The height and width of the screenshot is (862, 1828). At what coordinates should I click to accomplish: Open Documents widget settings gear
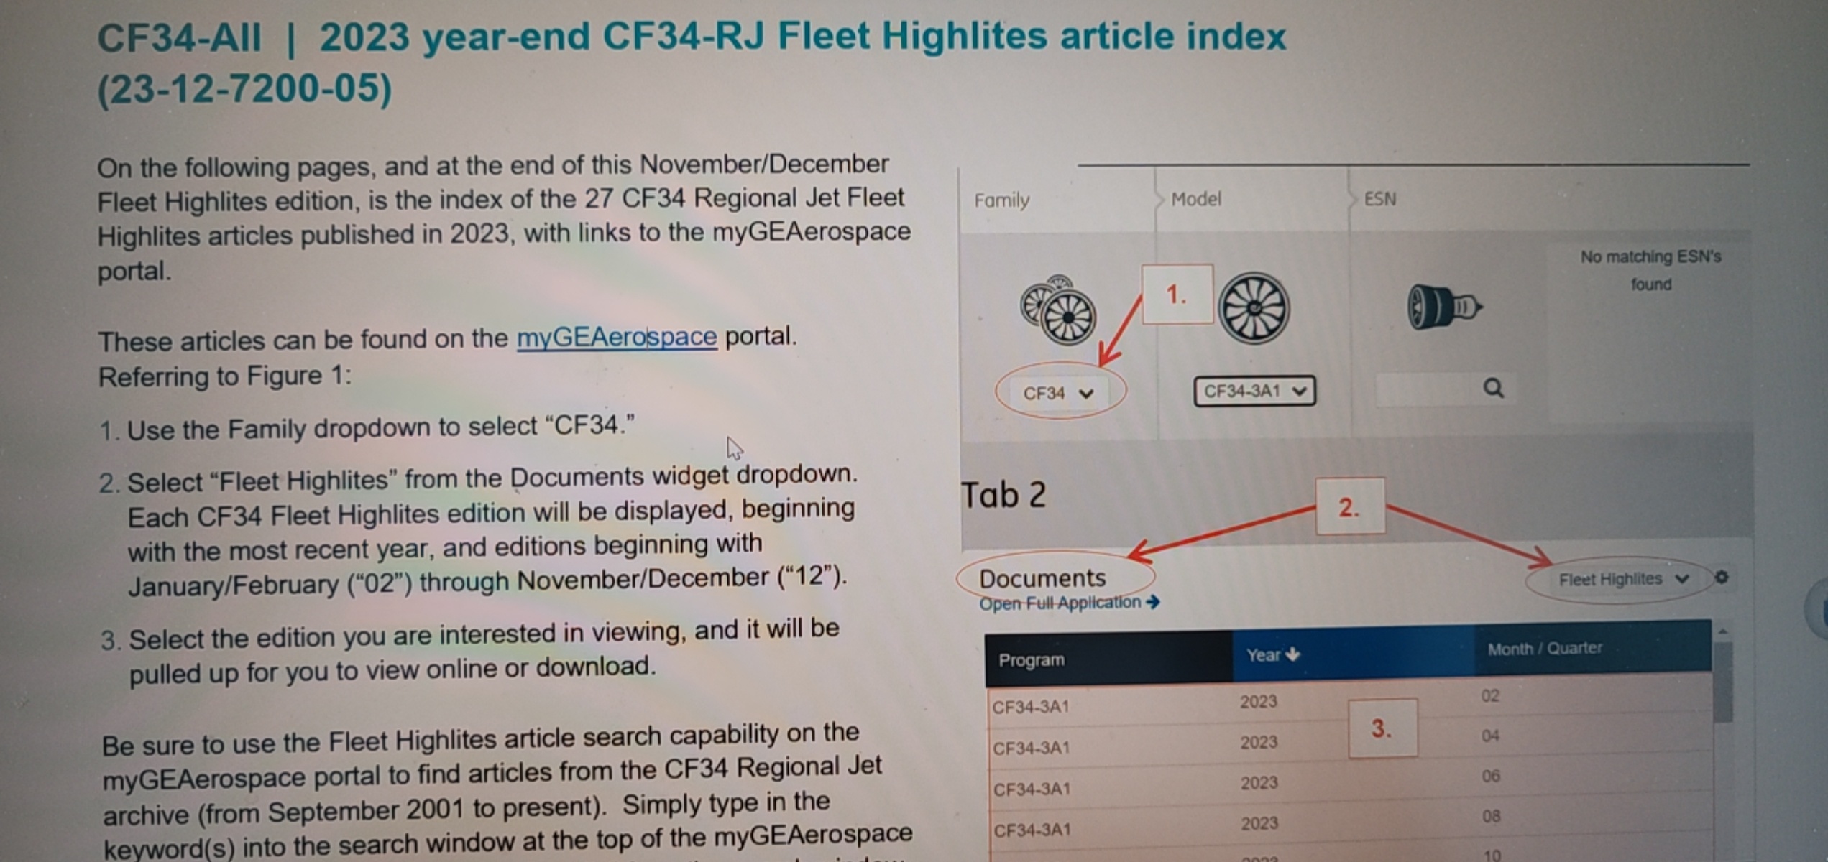click(x=1722, y=577)
